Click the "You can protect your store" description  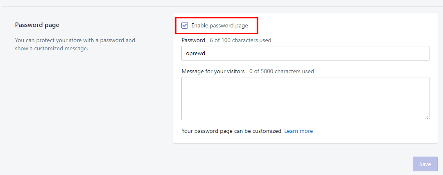pyautogui.click(x=75, y=40)
